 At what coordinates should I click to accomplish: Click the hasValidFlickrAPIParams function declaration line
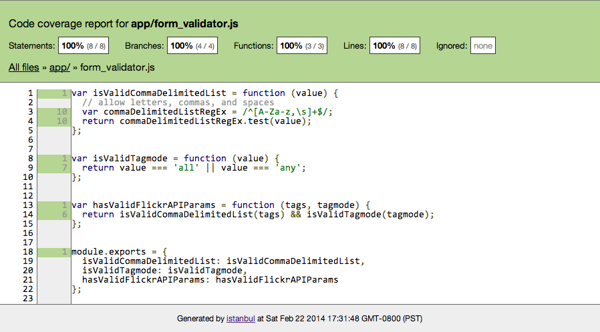pos(220,205)
